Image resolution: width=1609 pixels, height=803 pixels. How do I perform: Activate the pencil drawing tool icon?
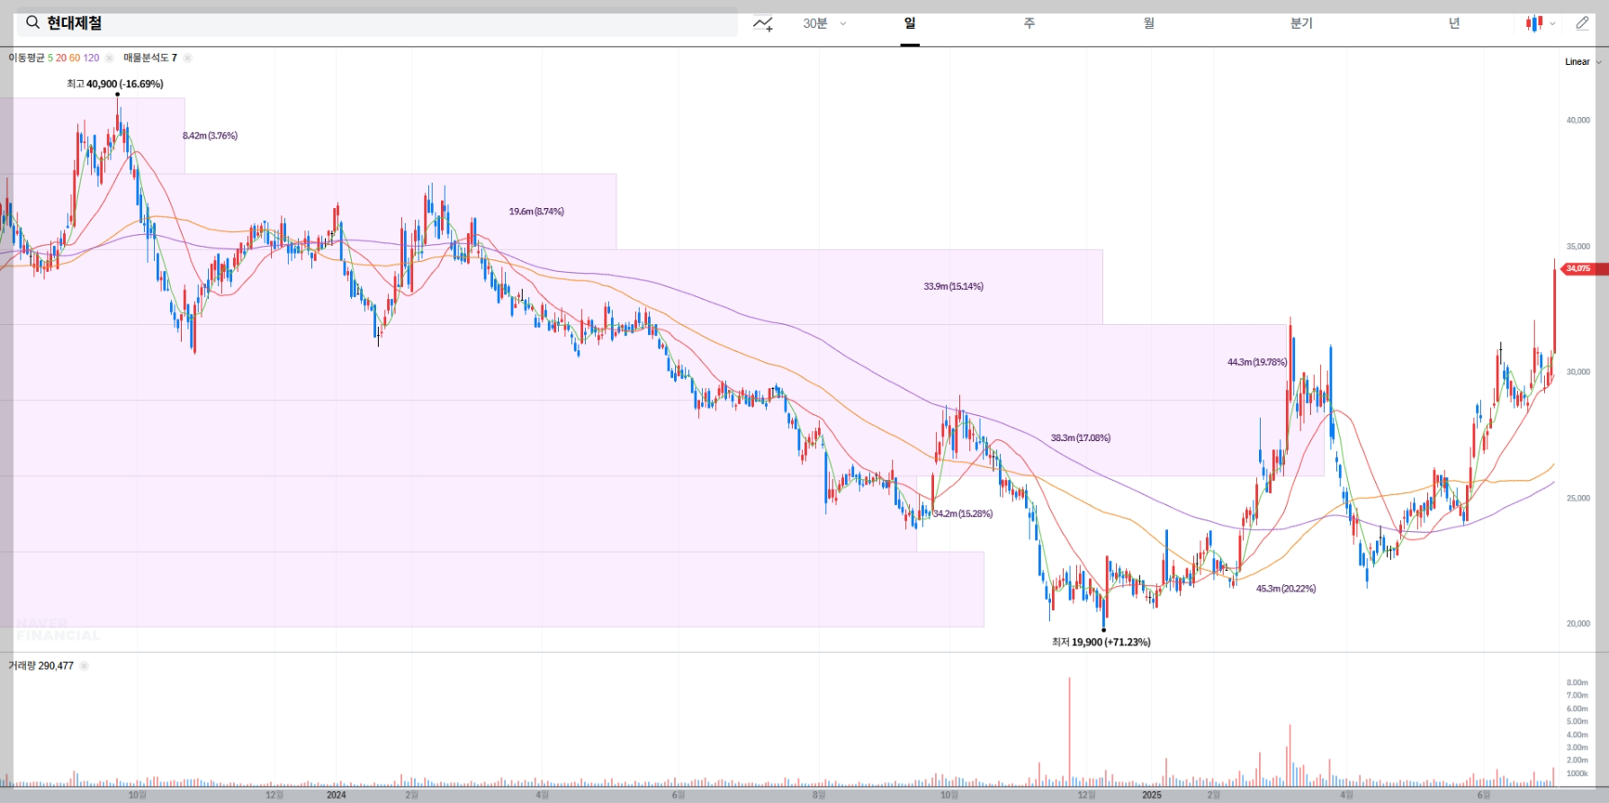[x=1583, y=23]
